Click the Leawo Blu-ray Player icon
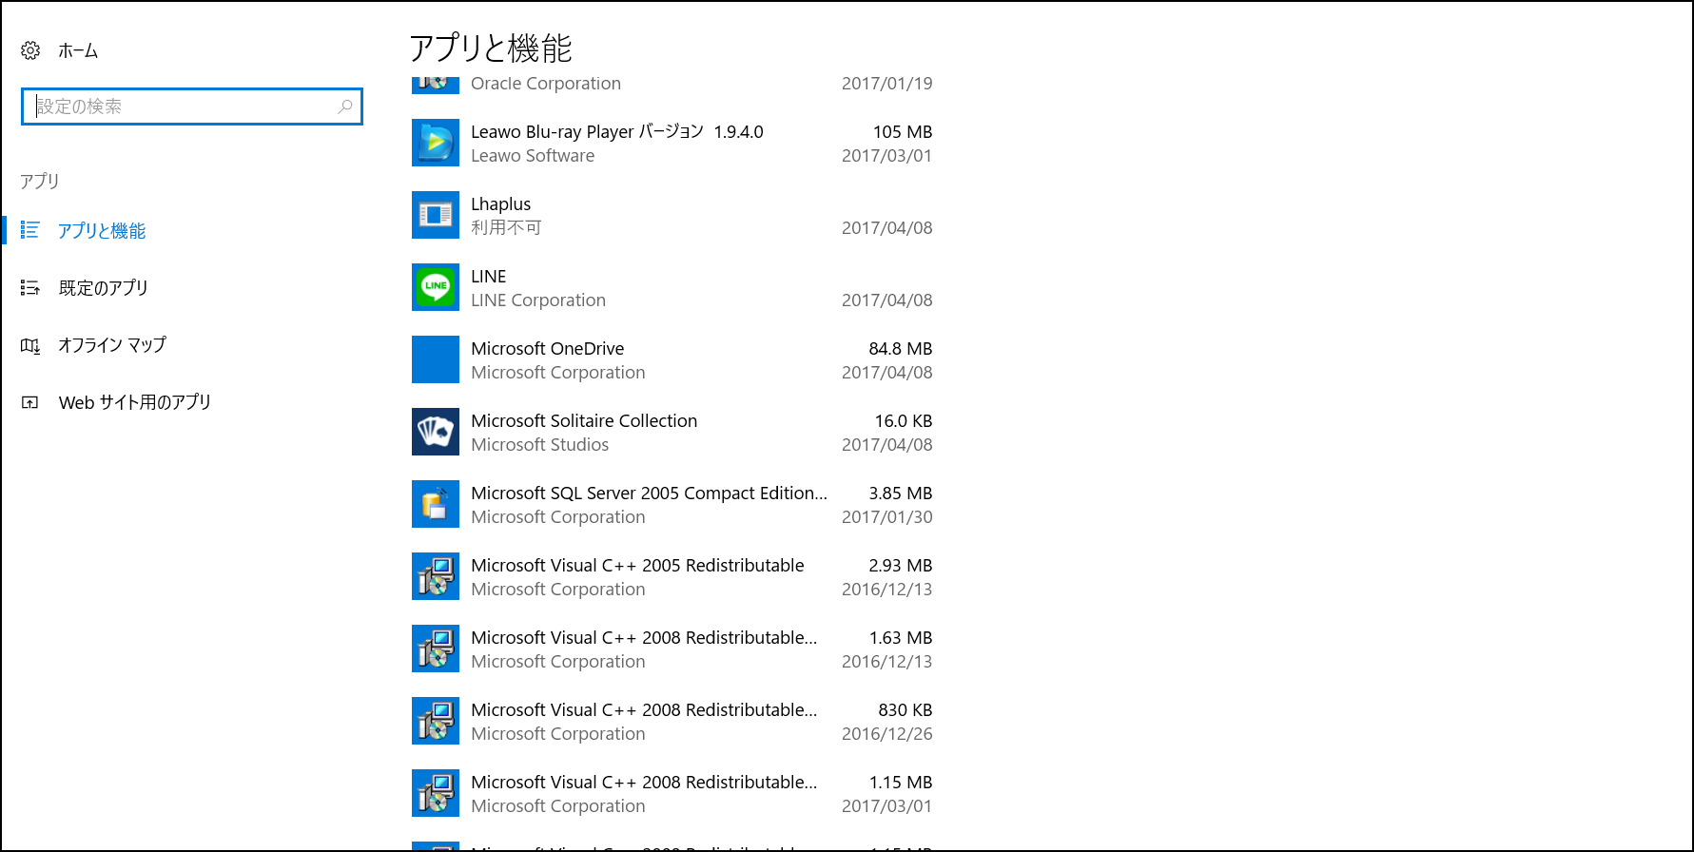1694x852 pixels. point(436,143)
